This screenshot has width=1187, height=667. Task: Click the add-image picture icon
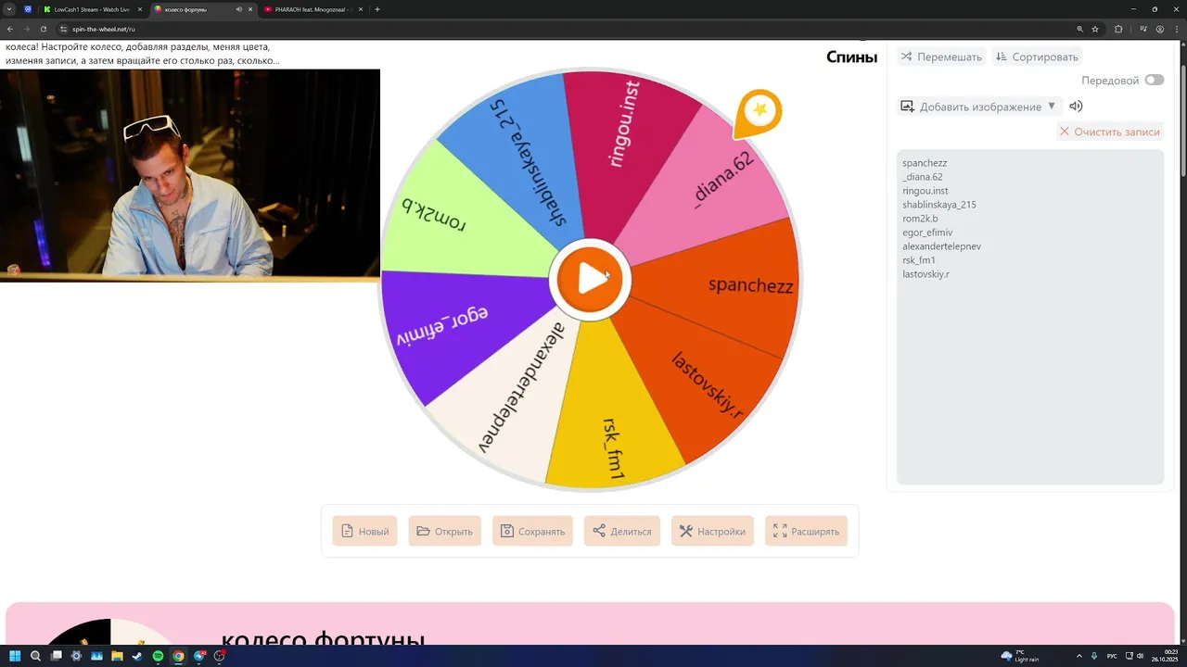pos(908,107)
